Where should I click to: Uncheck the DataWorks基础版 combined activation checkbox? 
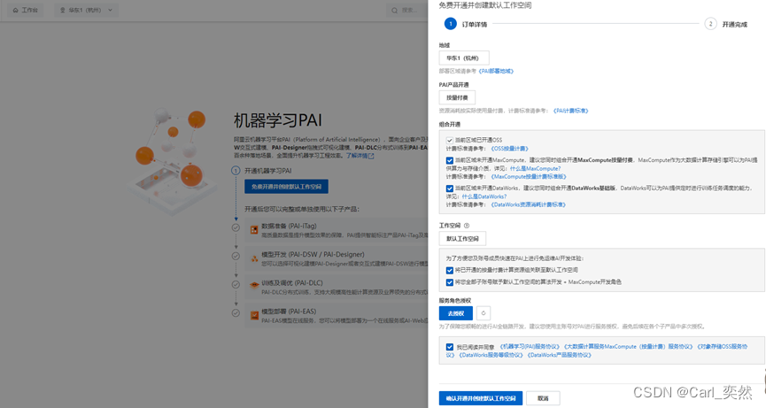450,189
